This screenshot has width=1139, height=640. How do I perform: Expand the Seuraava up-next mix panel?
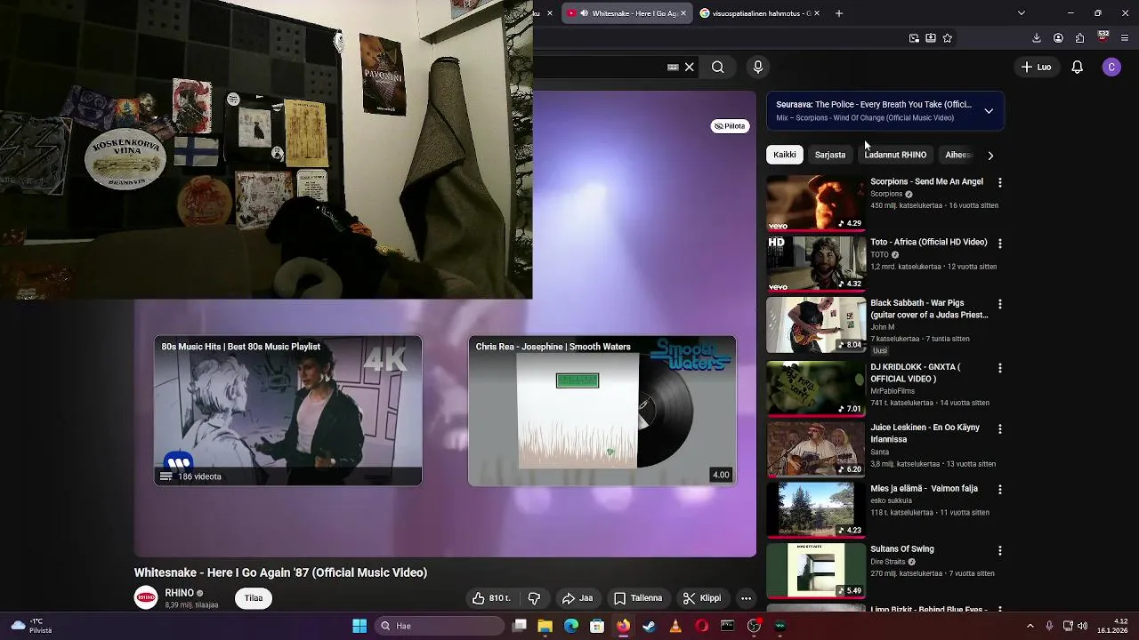click(x=989, y=111)
